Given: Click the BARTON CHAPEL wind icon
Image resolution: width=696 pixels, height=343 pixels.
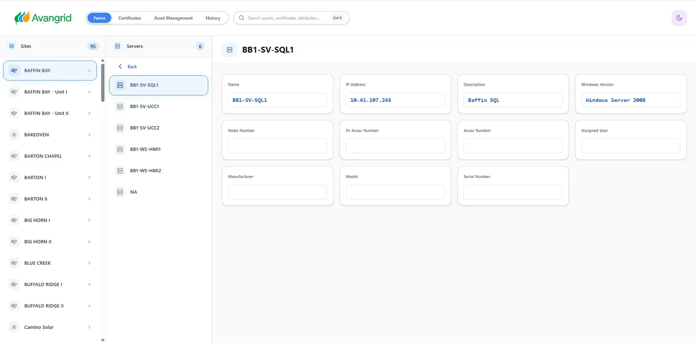Looking at the screenshot, I should coord(14,156).
